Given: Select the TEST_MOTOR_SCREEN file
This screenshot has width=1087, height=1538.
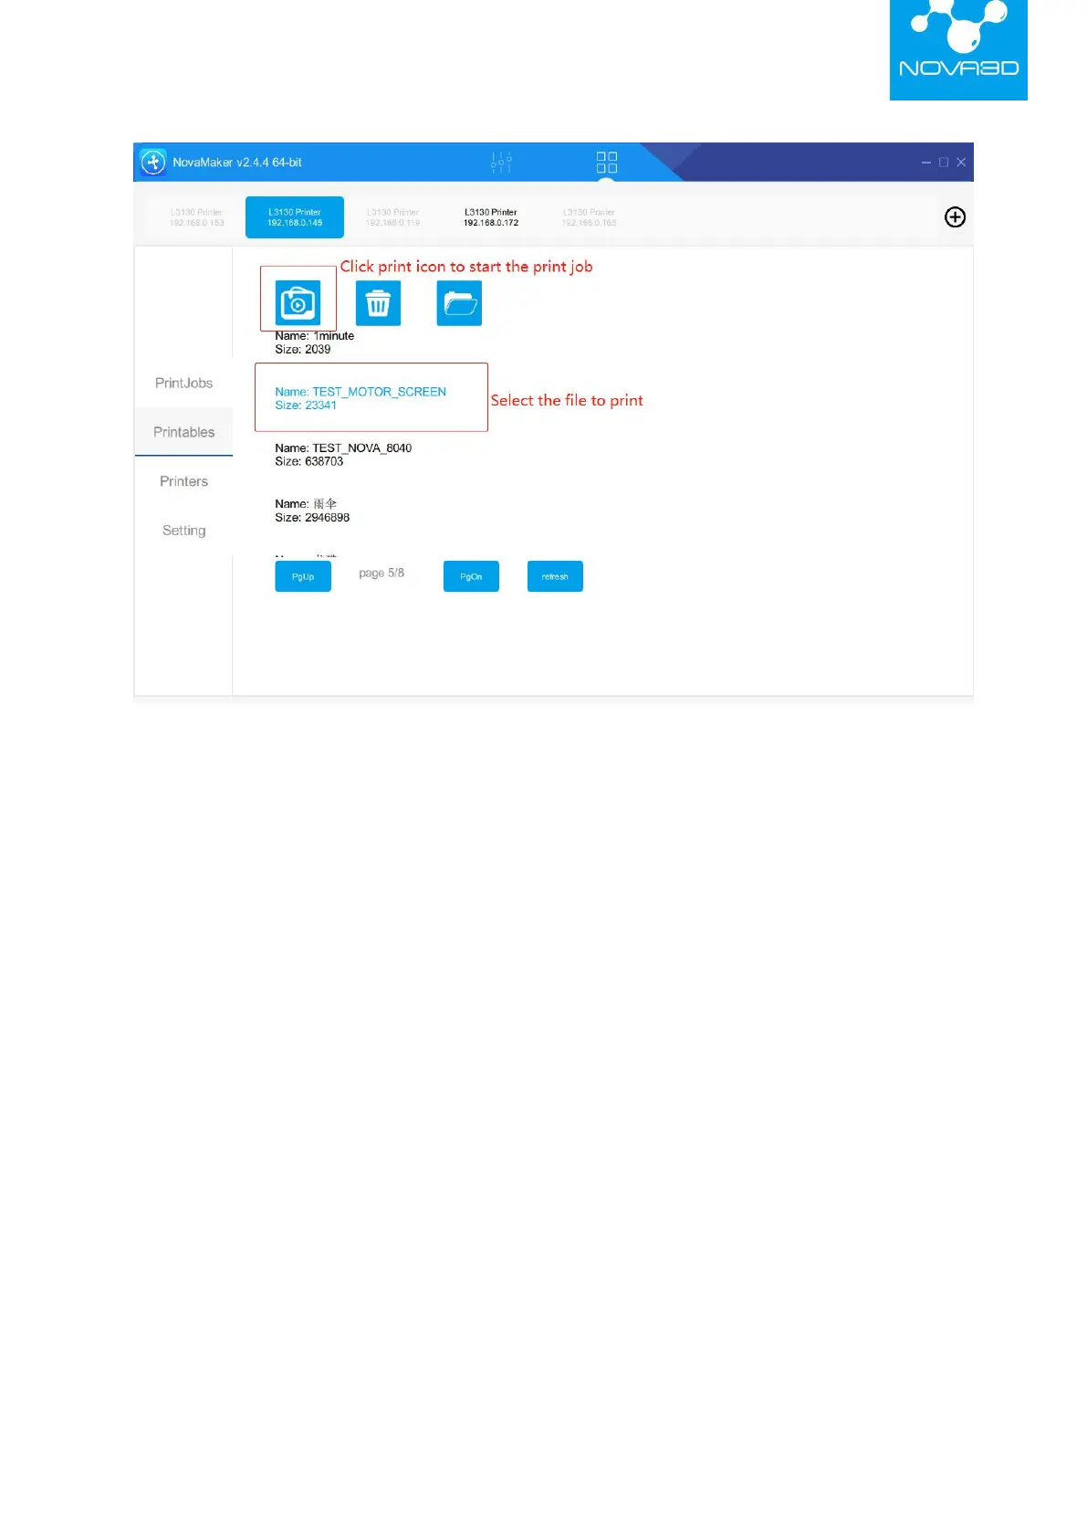Looking at the screenshot, I should 361,398.
